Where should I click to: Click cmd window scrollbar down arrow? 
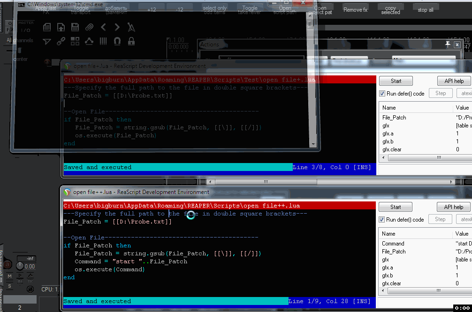coord(313,144)
